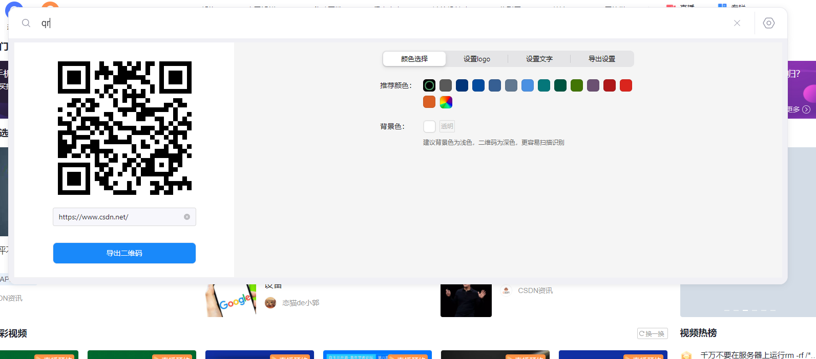Open the CSDN资讯 author link

[535, 290]
